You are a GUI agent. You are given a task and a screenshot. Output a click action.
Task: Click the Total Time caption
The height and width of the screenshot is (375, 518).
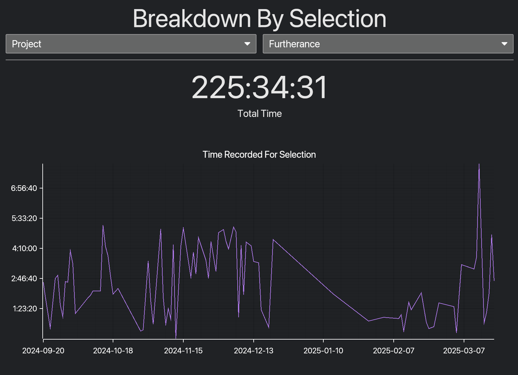[259, 114]
